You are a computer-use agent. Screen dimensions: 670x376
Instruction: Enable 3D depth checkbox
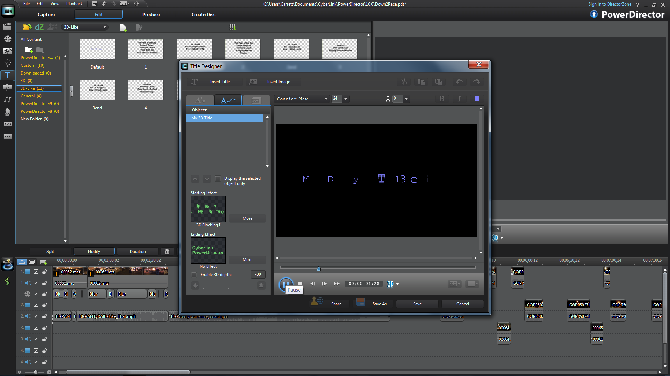[194, 275]
